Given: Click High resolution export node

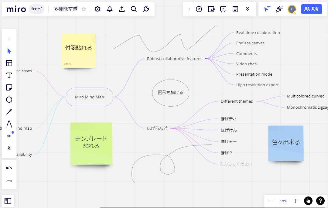Looking at the screenshot, I should tap(257, 85).
